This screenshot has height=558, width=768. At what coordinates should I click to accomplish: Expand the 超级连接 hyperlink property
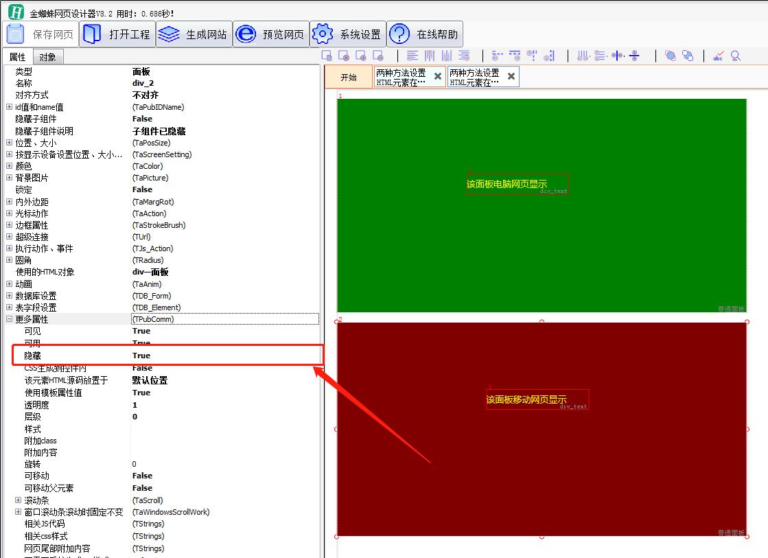[x=9, y=237]
